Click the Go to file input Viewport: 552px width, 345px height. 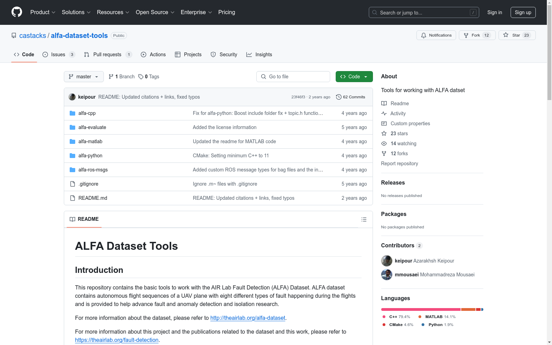293,77
